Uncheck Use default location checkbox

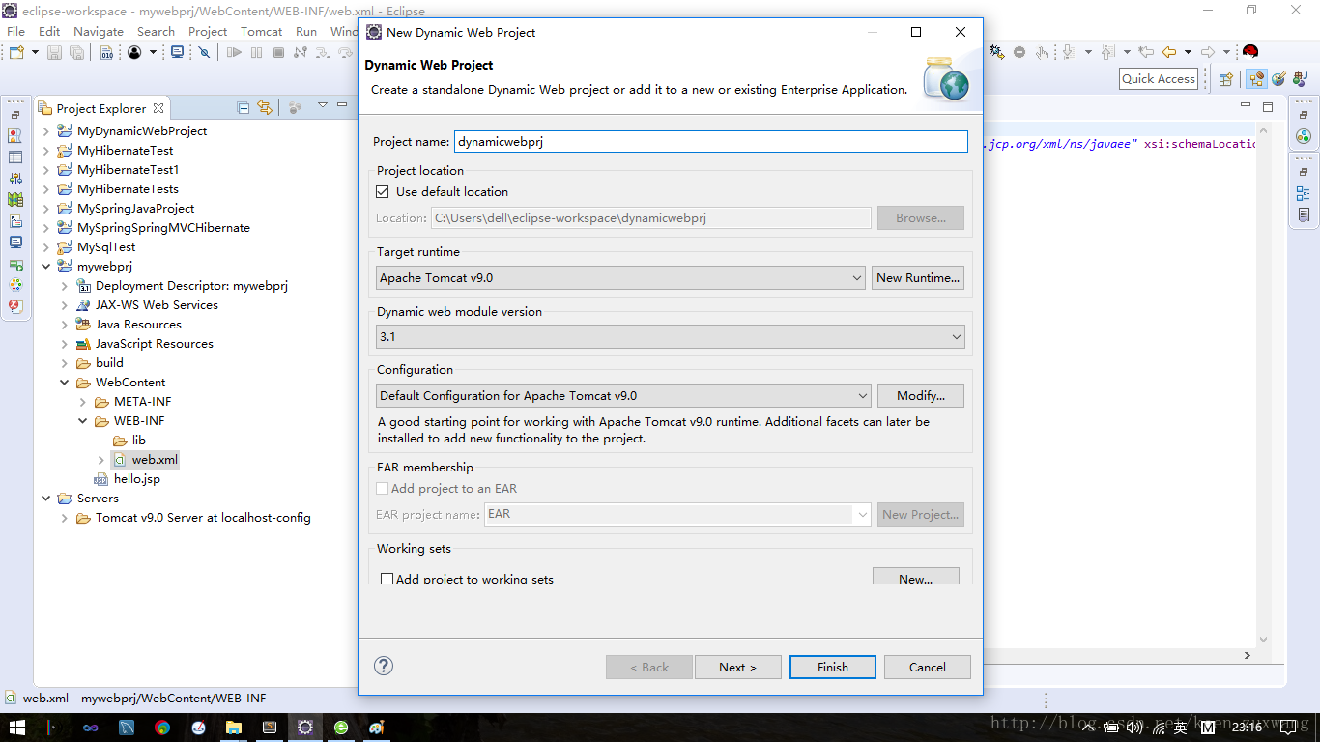click(383, 191)
